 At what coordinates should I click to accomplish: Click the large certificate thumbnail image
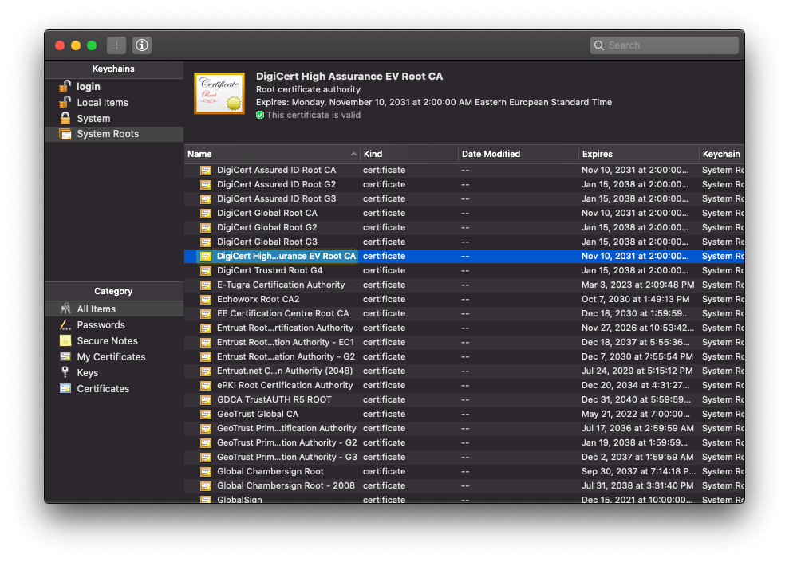pyautogui.click(x=219, y=93)
